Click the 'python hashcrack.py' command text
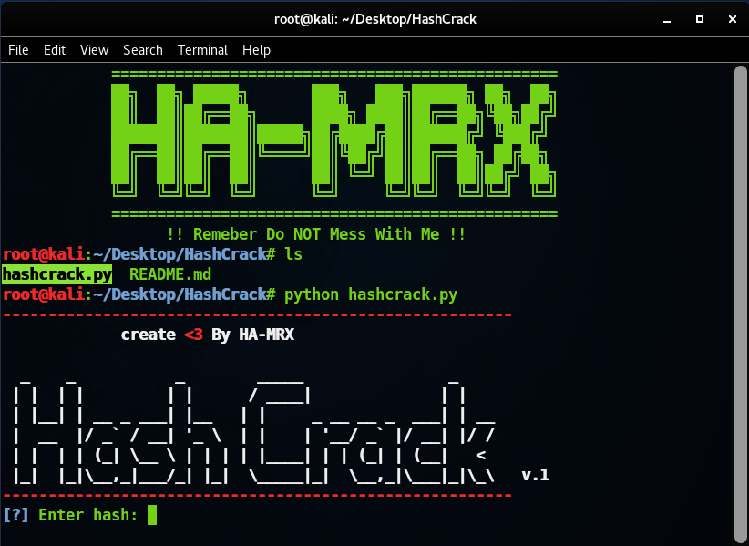 click(x=371, y=294)
